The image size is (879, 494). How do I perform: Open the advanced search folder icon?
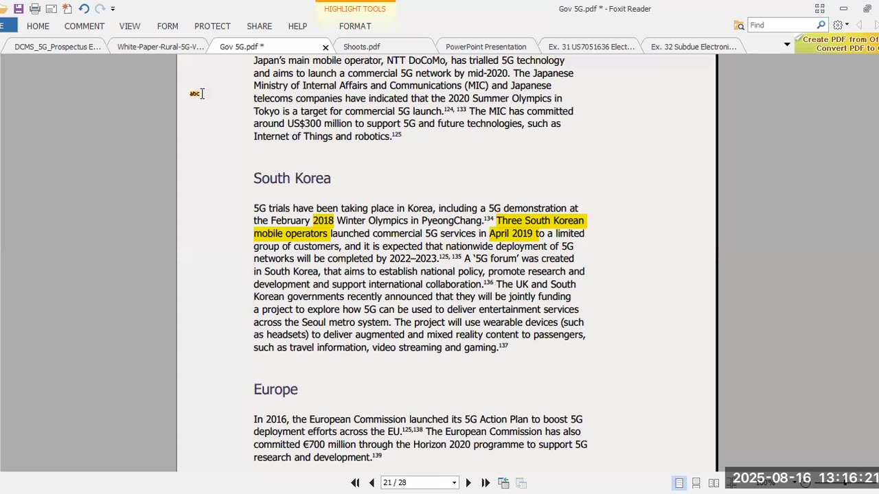point(739,25)
